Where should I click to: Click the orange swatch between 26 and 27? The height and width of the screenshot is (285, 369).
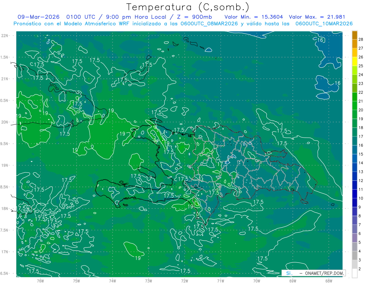coord(355,53)
